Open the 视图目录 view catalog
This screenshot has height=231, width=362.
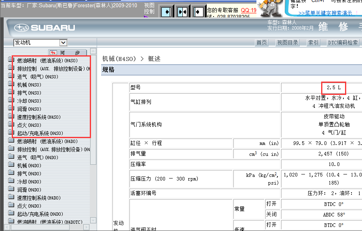[x=288, y=43]
